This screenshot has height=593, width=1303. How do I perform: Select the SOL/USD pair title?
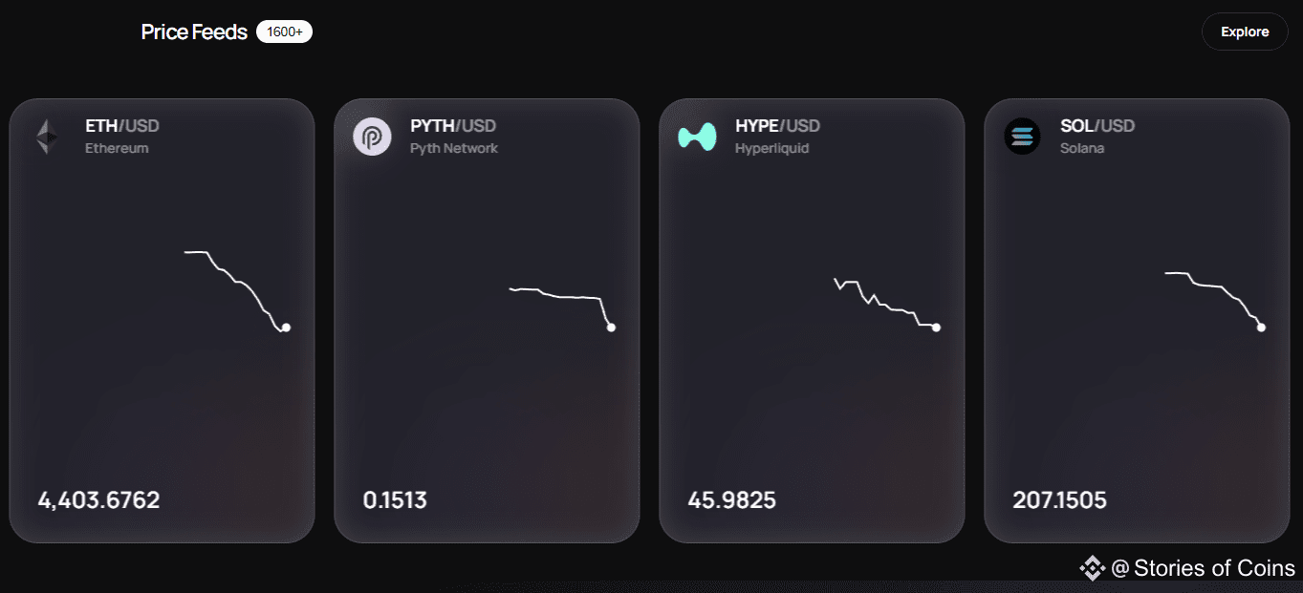point(1097,125)
